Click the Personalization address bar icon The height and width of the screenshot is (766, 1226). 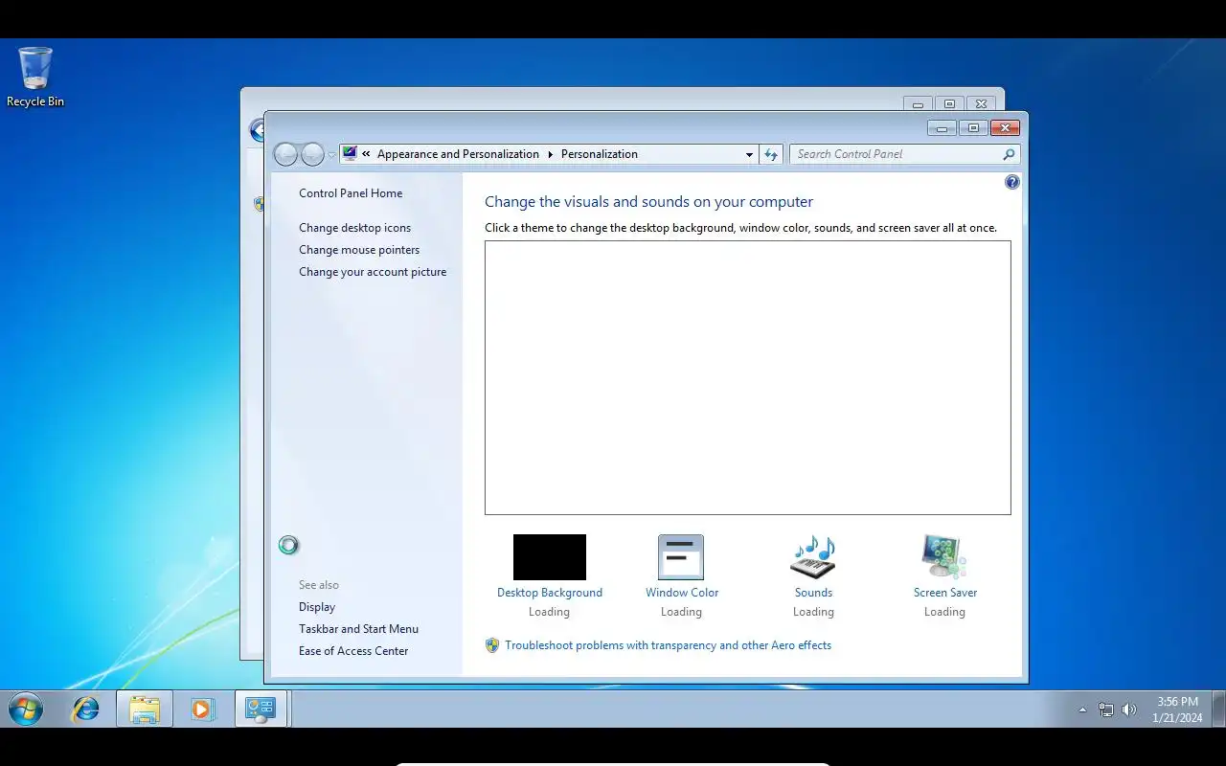[350, 153]
